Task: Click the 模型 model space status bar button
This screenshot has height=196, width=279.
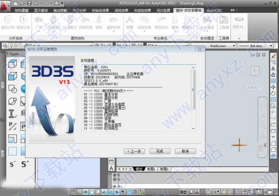Action: pos(183,192)
